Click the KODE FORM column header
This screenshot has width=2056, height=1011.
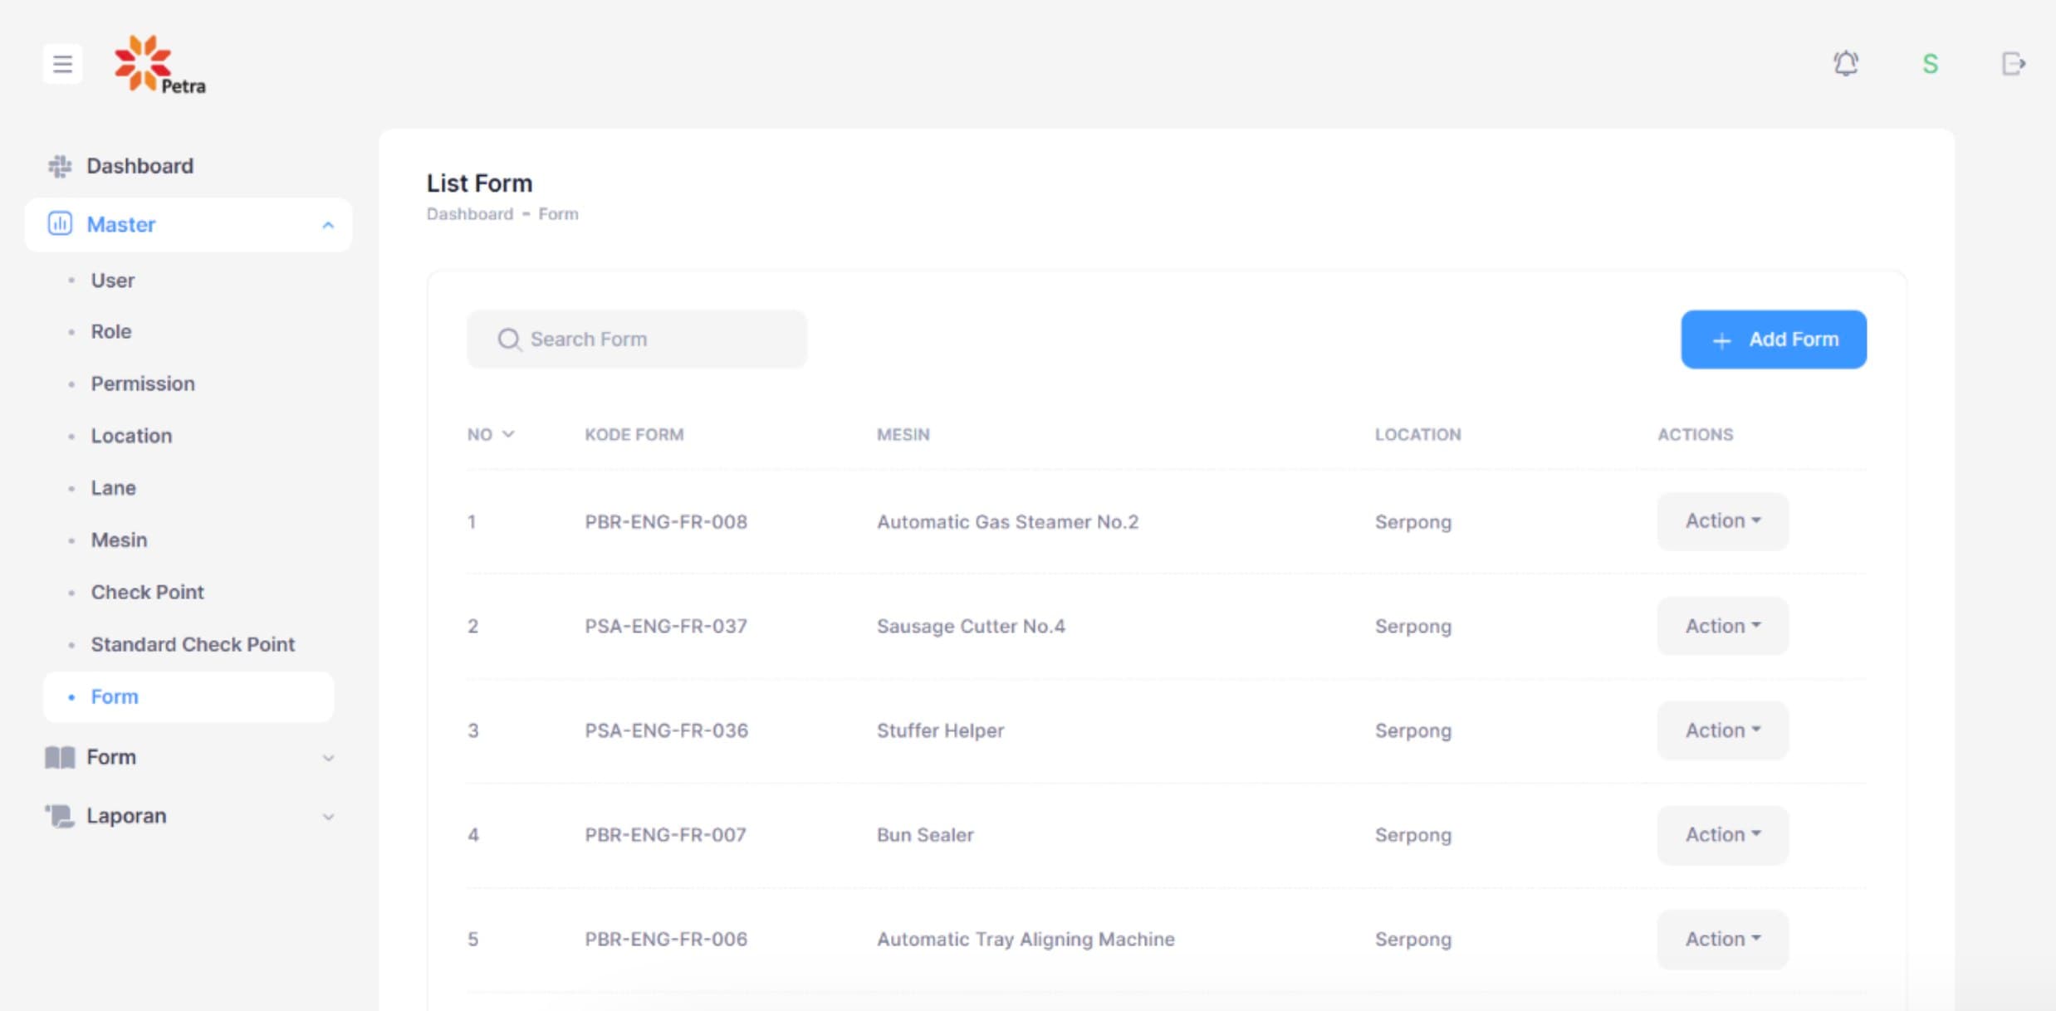[x=634, y=434]
